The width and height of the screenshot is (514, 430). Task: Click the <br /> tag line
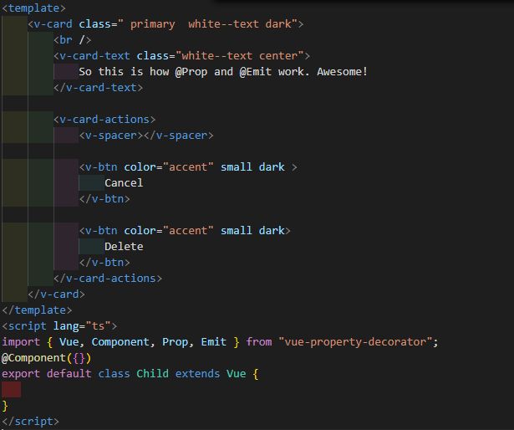pyautogui.click(x=73, y=40)
